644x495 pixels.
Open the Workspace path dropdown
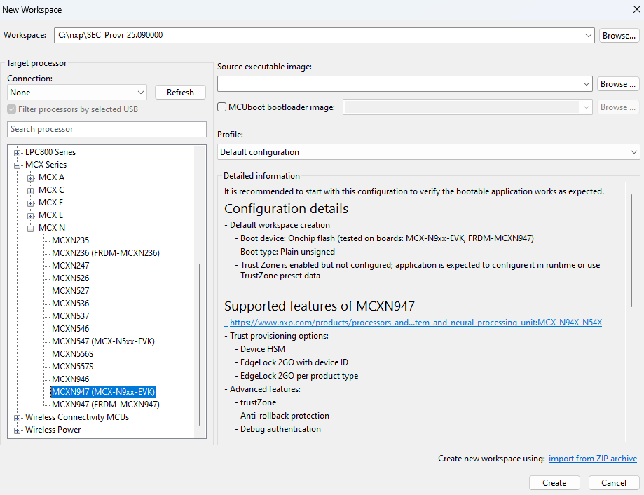coord(589,35)
